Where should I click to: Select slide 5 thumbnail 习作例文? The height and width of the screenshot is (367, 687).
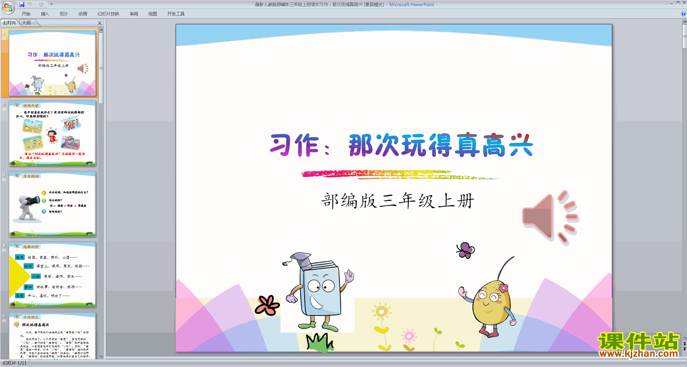52,336
